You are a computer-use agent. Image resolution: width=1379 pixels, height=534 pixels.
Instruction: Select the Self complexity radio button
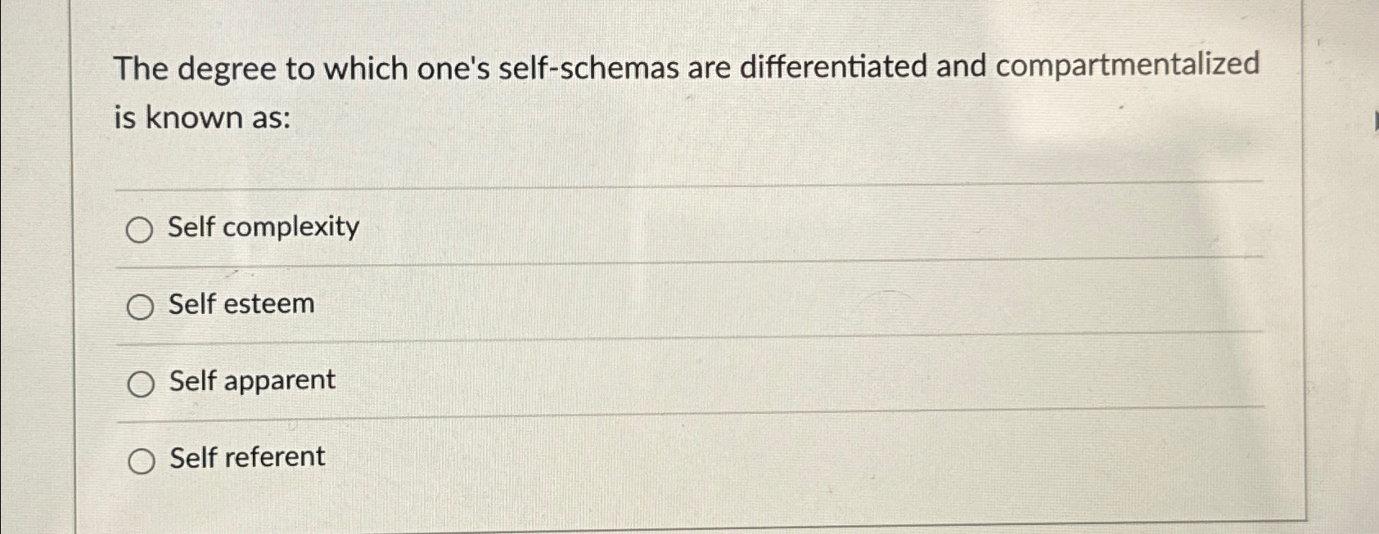[141, 230]
